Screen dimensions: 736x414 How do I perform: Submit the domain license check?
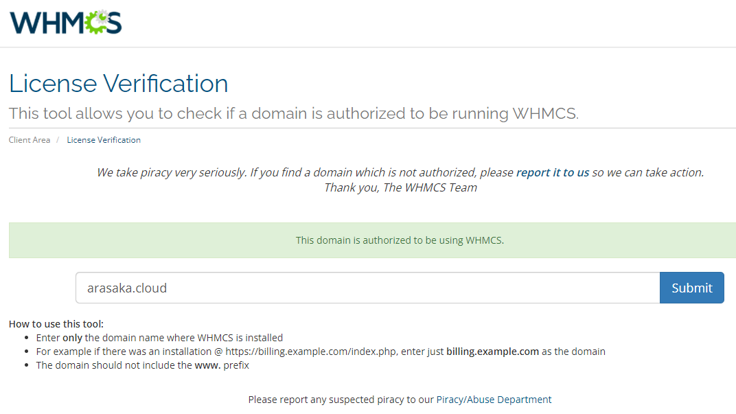[x=691, y=288]
